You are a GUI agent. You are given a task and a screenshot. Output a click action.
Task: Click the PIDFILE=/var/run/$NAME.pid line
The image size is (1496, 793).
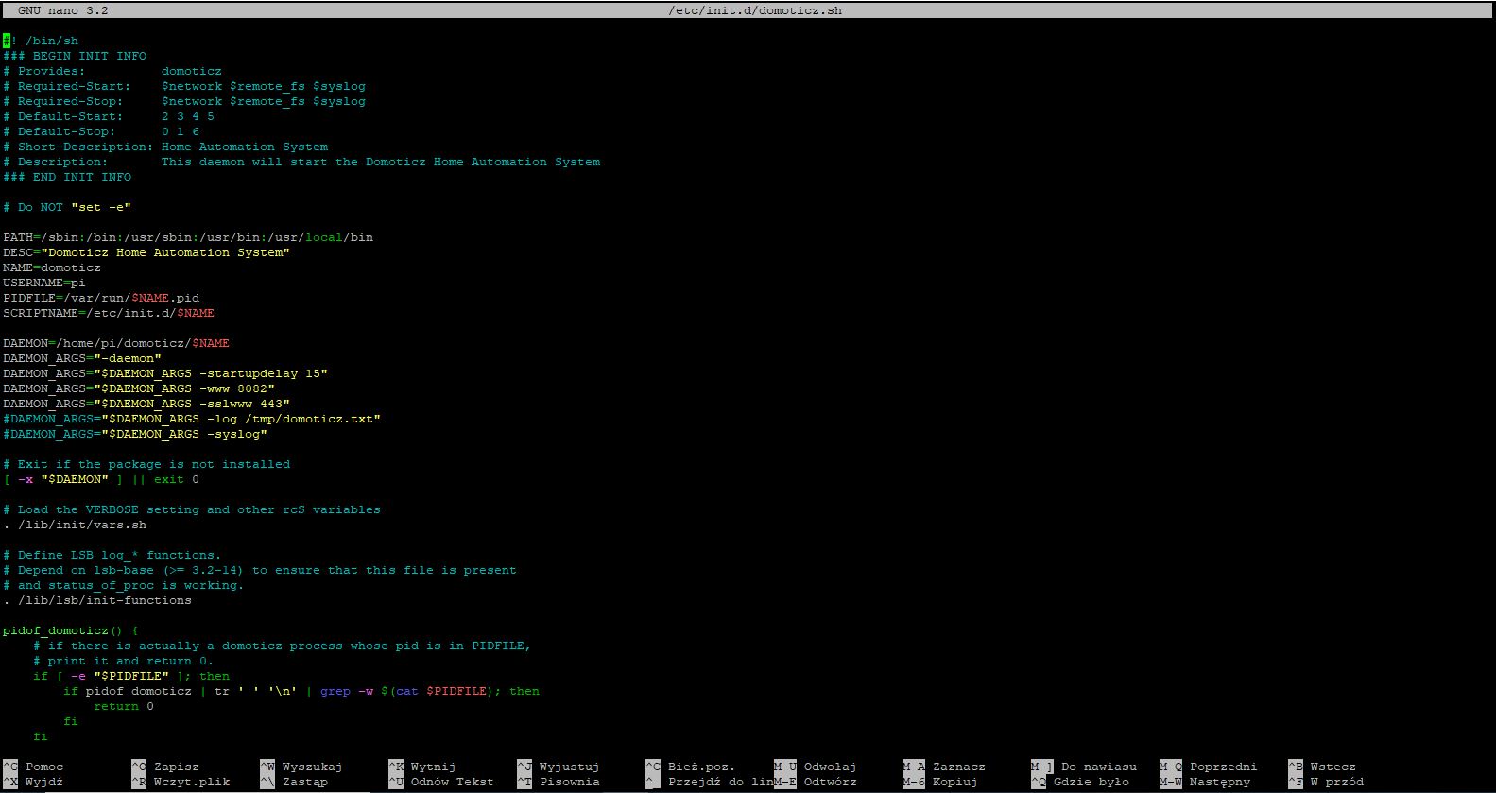pyautogui.click(x=101, y=298)
